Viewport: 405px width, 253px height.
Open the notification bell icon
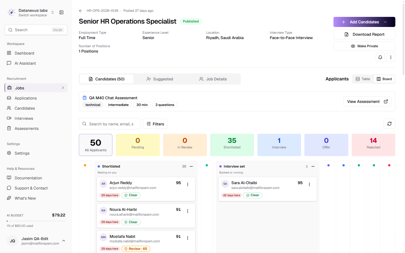380,57
